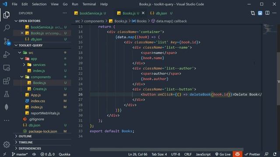Collapse the app folder
Screen dimensions: 280x157
[22, 58]
